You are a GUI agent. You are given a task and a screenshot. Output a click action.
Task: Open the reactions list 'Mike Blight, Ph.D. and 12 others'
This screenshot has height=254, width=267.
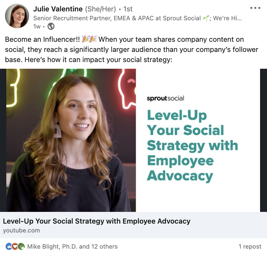(x=72, y=246)
